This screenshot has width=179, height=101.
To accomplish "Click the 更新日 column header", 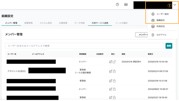I will pos(150,54).
